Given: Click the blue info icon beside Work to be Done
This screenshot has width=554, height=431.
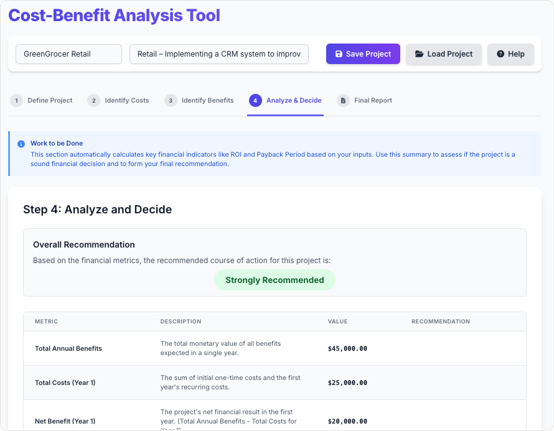Looking at the screenshot, I should tap(21, 144).
